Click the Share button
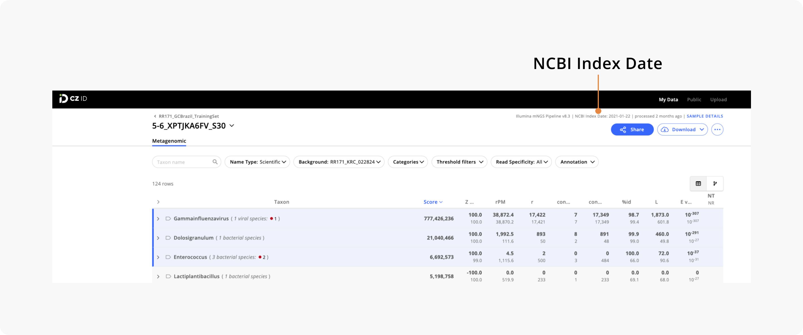This screenshot has width=803, height=335. point(632,130)
